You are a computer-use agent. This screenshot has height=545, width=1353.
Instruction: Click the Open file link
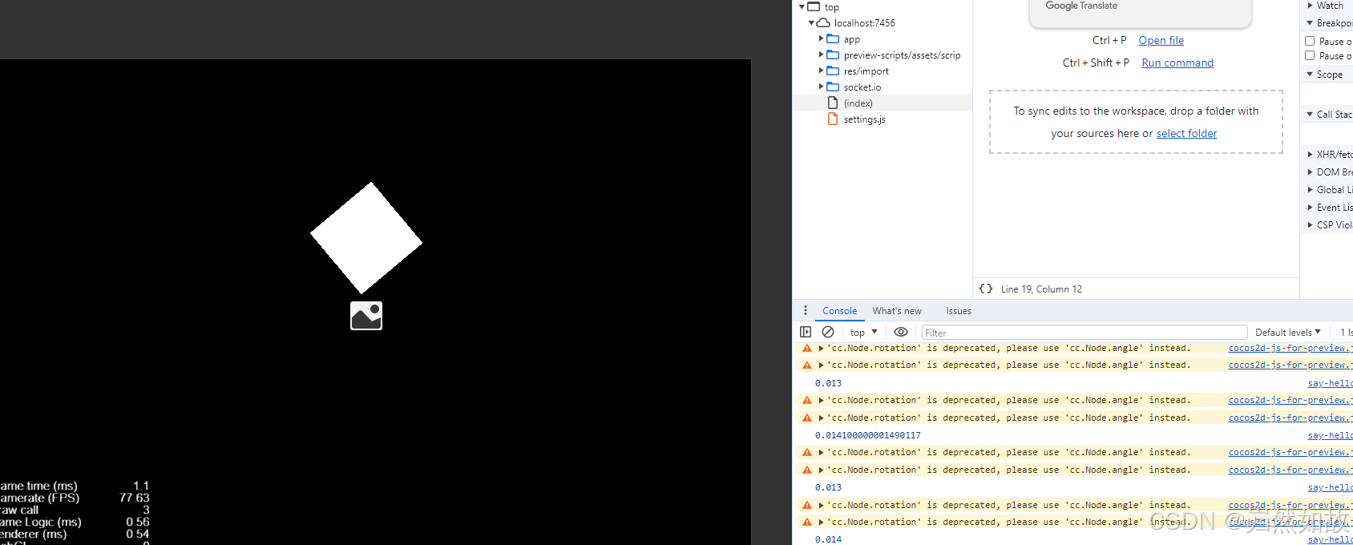(x=1161, y=40)
